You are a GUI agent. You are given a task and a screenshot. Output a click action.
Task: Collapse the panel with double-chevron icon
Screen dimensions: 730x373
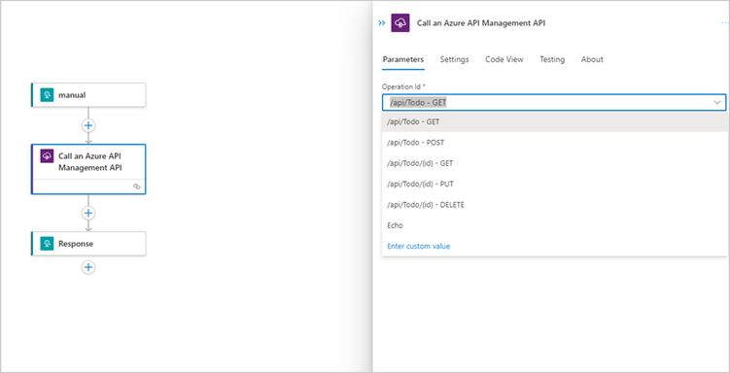(382, 23)
